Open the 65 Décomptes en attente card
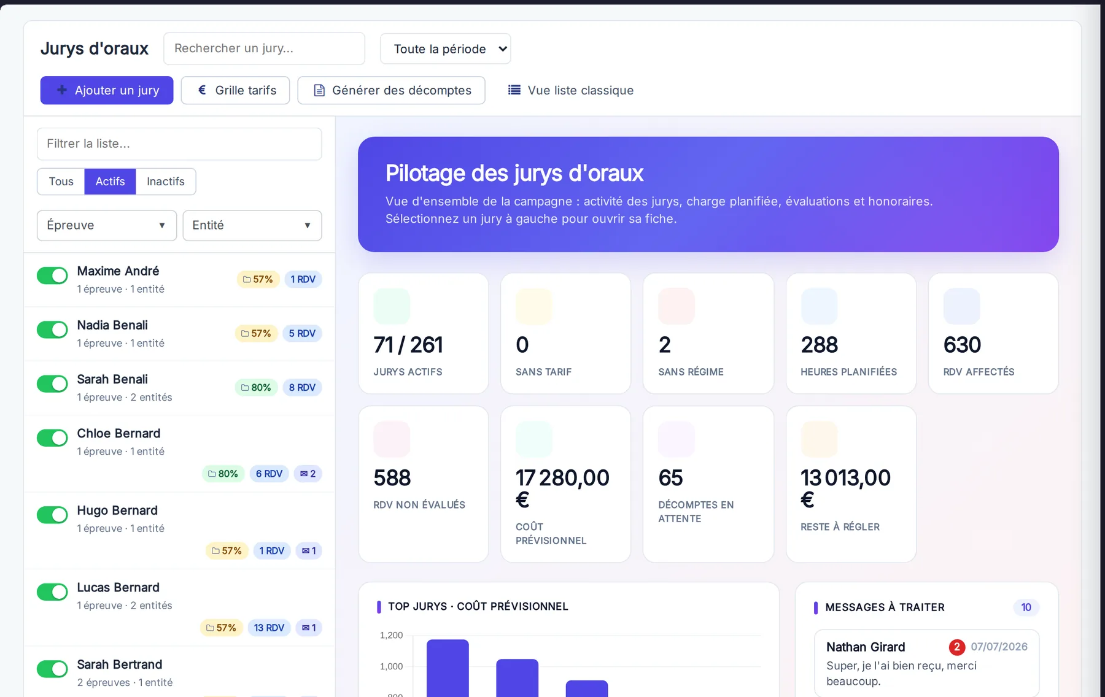1105x697 pixels. 708,483
